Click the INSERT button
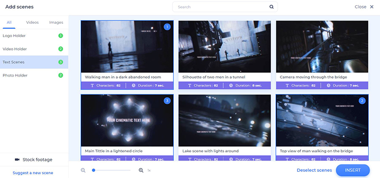The height and width of the screenshot is (178, 380). [x=352, y=170]
